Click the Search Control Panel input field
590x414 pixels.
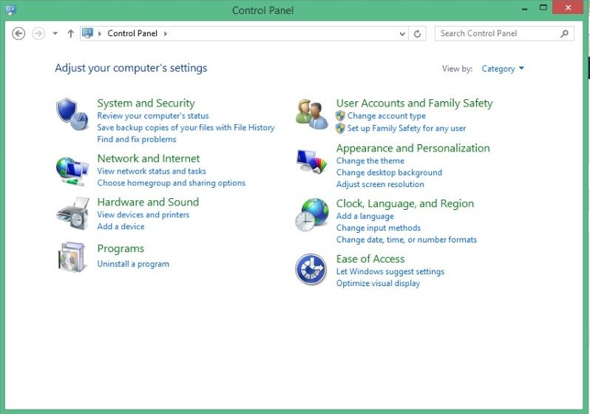tap(504, 33)
